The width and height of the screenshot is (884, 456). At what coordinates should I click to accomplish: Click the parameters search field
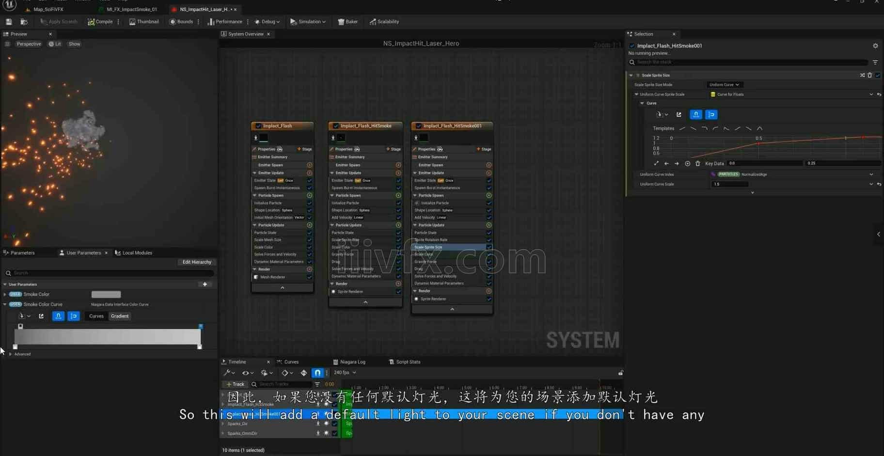[109, 273]
